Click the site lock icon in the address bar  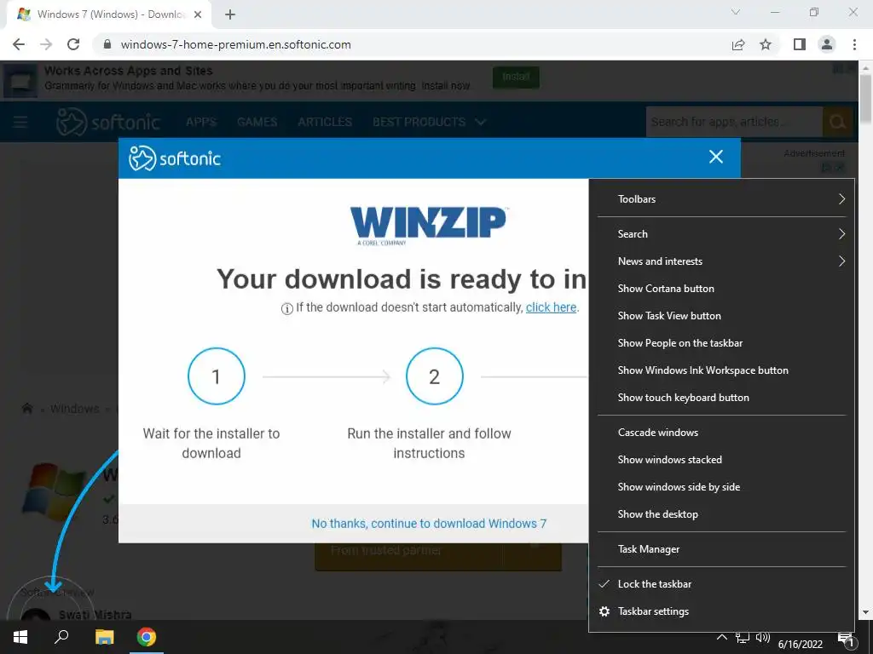[107, 44]
